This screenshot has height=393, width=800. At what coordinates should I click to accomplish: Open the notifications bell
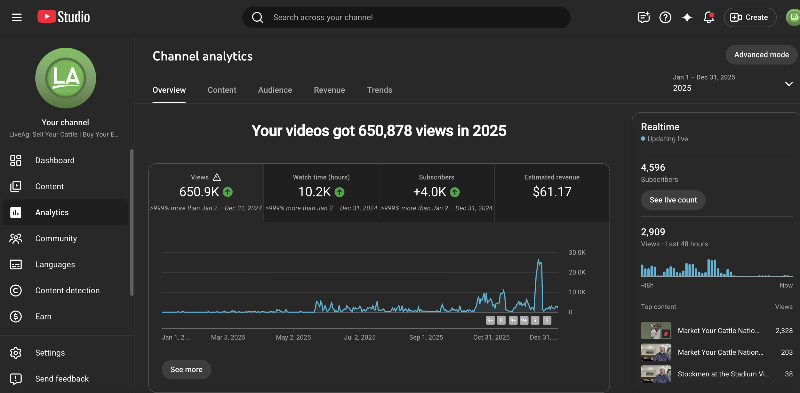pos(709,17)
